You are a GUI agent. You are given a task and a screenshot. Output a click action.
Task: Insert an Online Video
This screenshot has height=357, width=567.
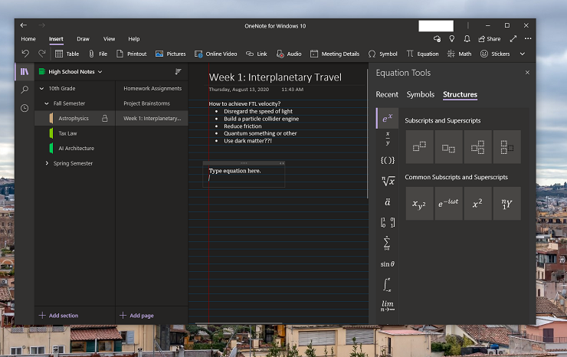(x=215, y=54)
